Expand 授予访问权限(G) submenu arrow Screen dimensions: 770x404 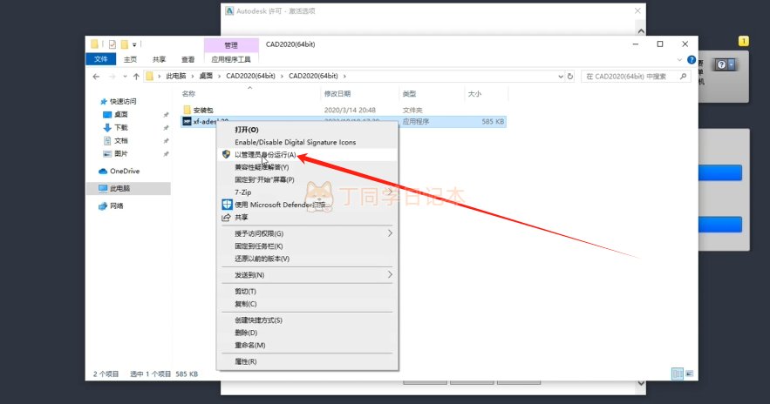(390, 233)
